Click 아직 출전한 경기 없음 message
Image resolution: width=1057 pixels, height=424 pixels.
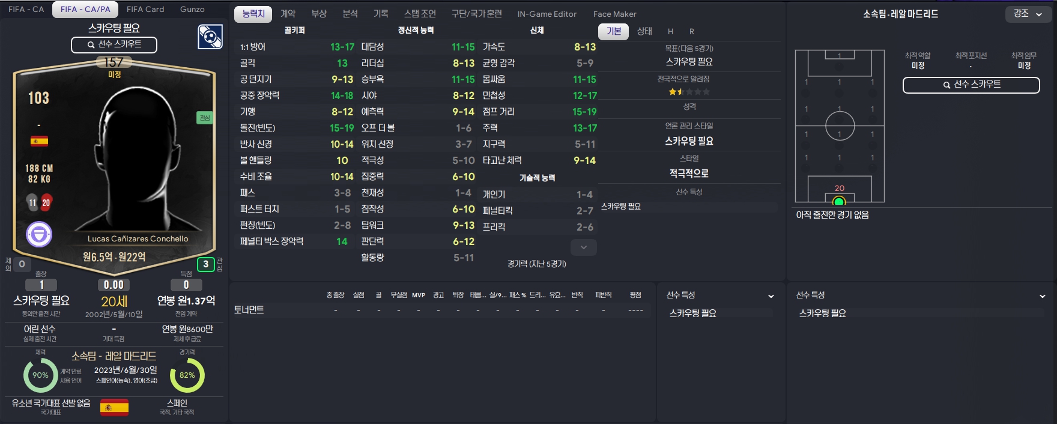(x=832, y=215)
